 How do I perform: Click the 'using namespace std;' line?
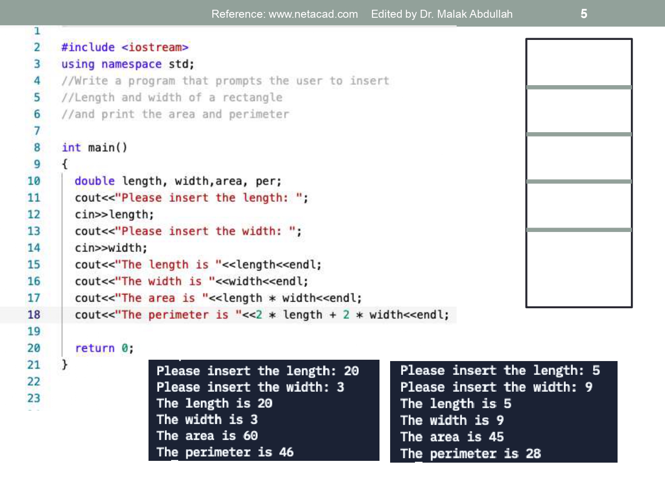[x=128, y=64]
